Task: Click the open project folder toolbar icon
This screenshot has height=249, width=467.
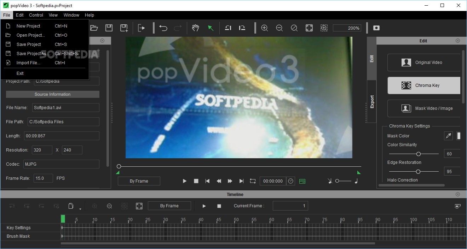Action: click(x=94, y=28)
